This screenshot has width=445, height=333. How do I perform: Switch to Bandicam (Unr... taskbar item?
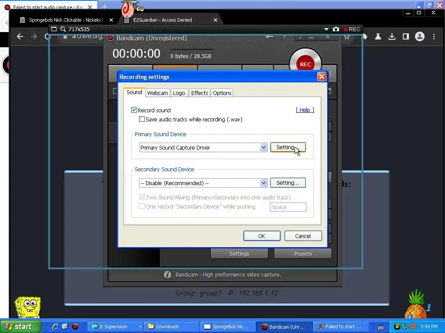click(x=285, y=326)
